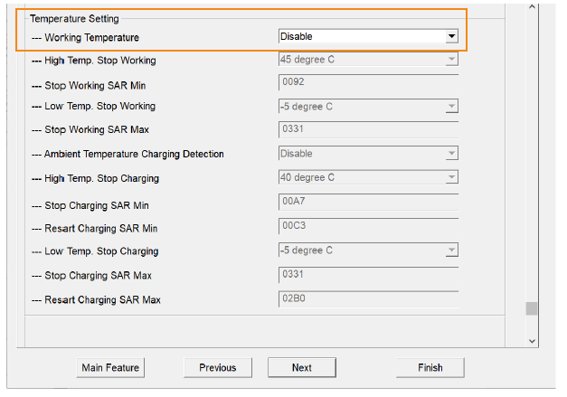Select the Stop Charging SAR Min field
Screen dimensions: 567x397
pyautogui.click(x=367, y=203)
